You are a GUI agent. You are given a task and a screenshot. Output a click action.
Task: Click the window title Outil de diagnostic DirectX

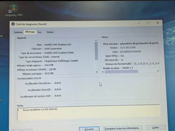[x=31, y=24]
